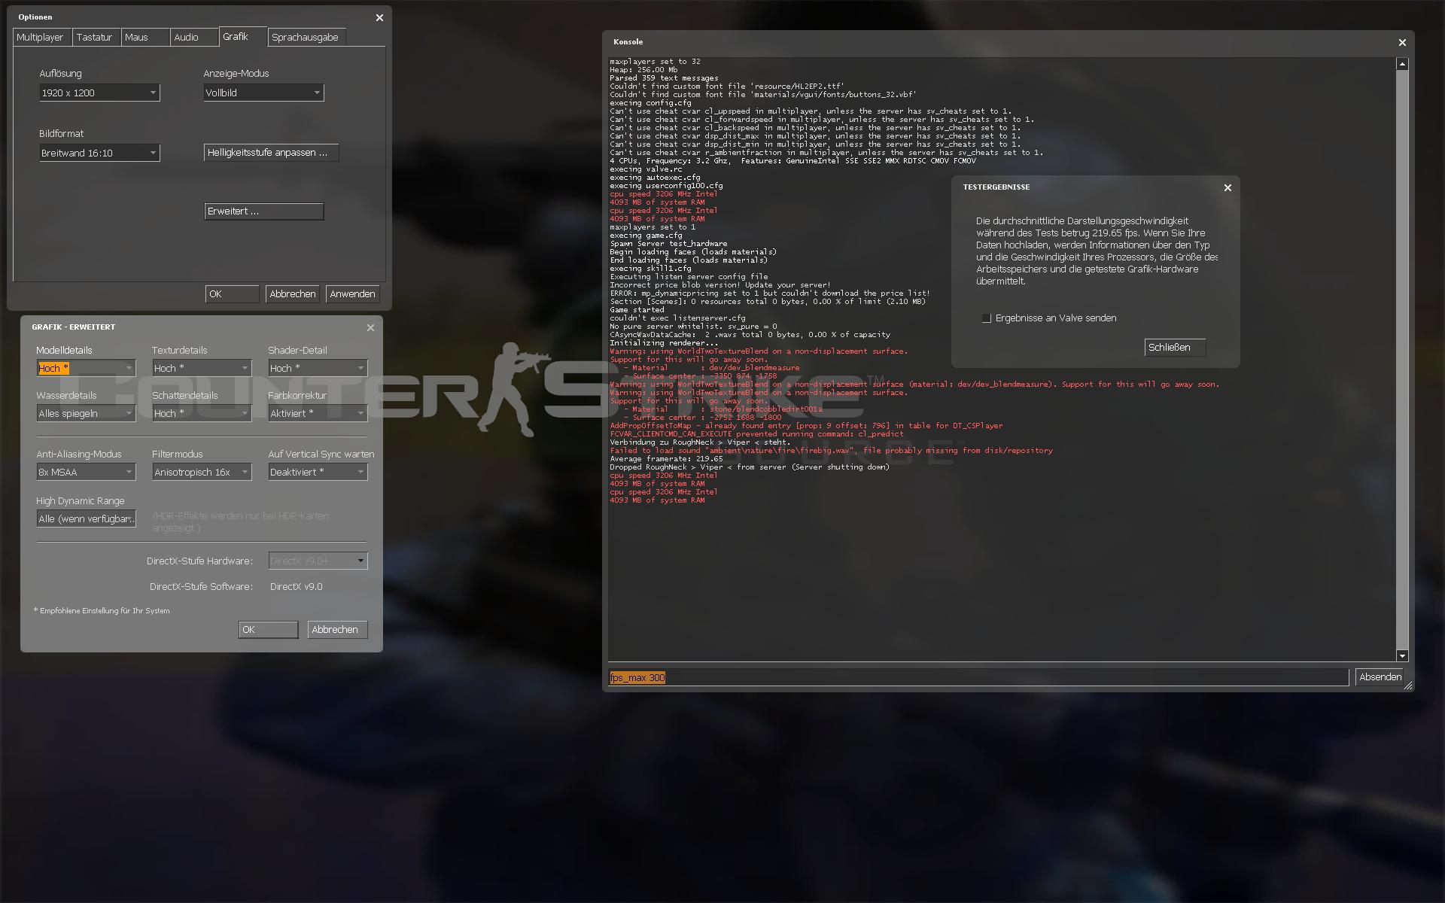Click Abbrechen in the Optionen window
Screen dimensions: 1445x903
(292, 294)
